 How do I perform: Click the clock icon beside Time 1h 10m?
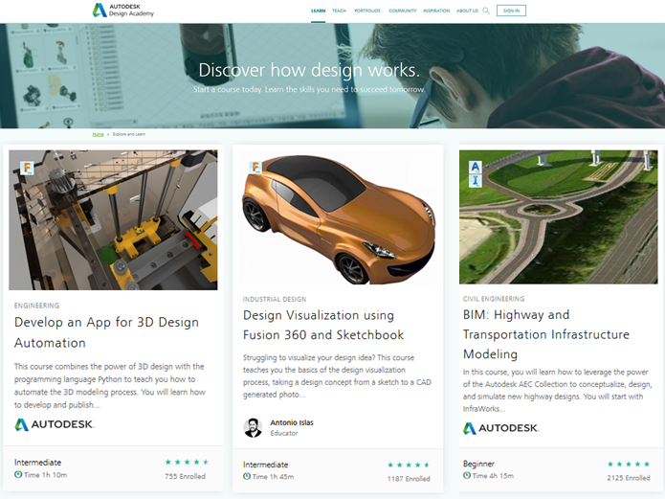18,474
